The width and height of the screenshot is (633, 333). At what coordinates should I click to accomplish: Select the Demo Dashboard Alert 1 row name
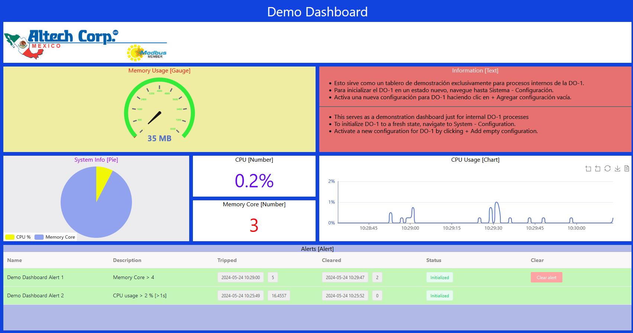[x=35, y=277]
